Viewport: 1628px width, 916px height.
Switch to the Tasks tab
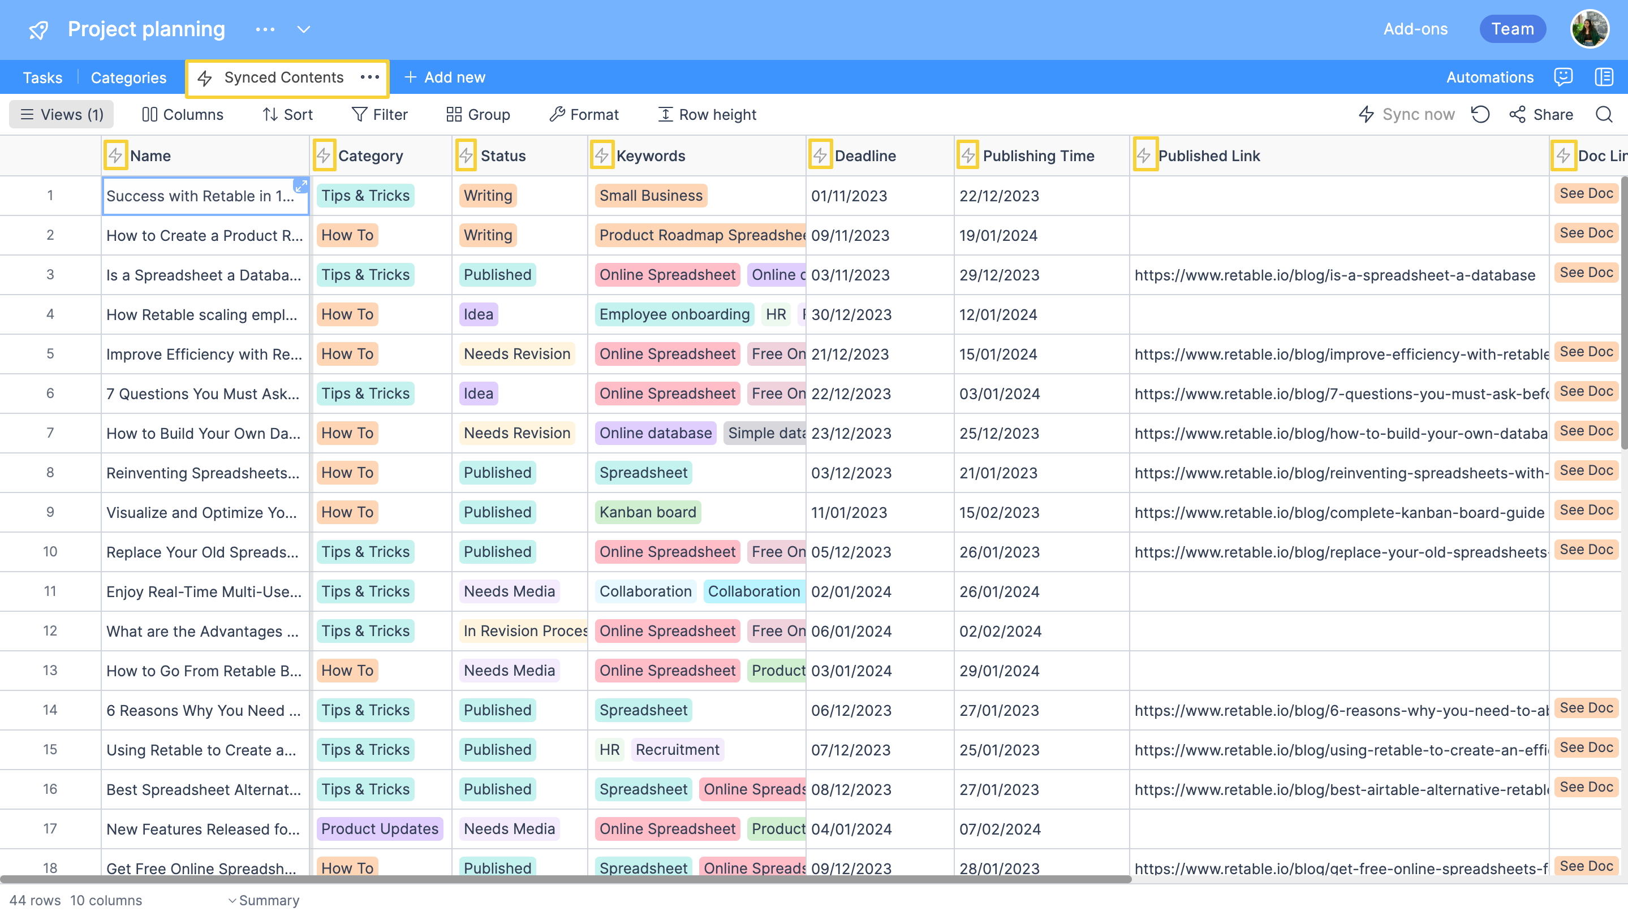[x=41, y=77]
